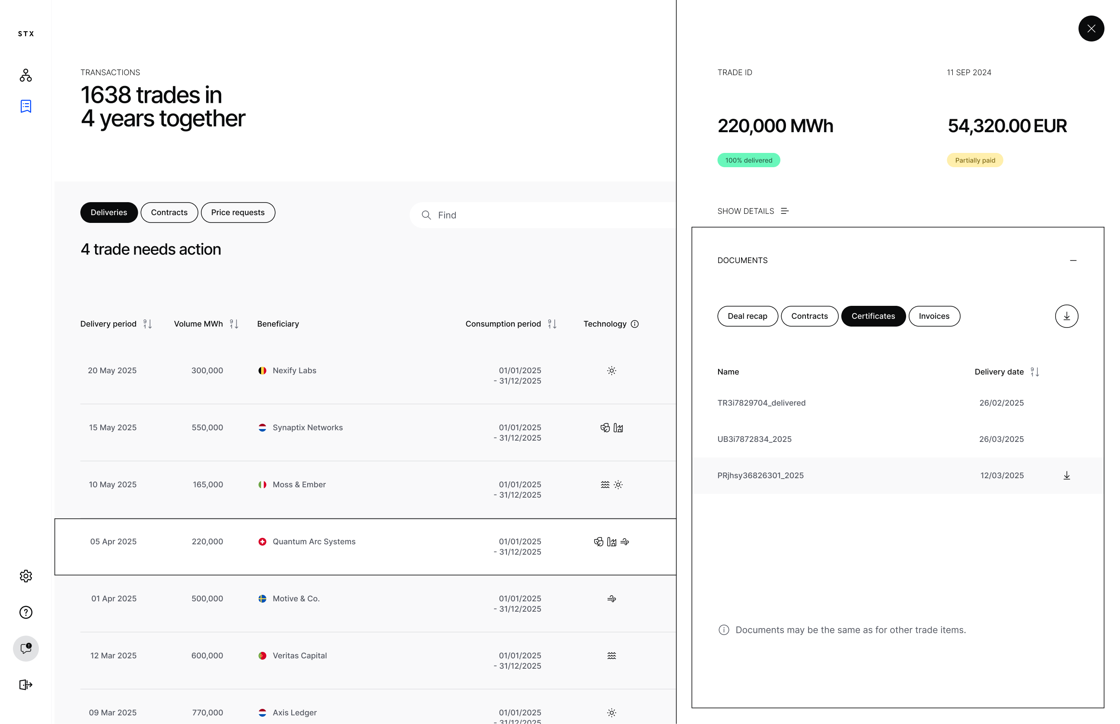Open the transactions receipt sidebar icon

[x=26, y=106]
